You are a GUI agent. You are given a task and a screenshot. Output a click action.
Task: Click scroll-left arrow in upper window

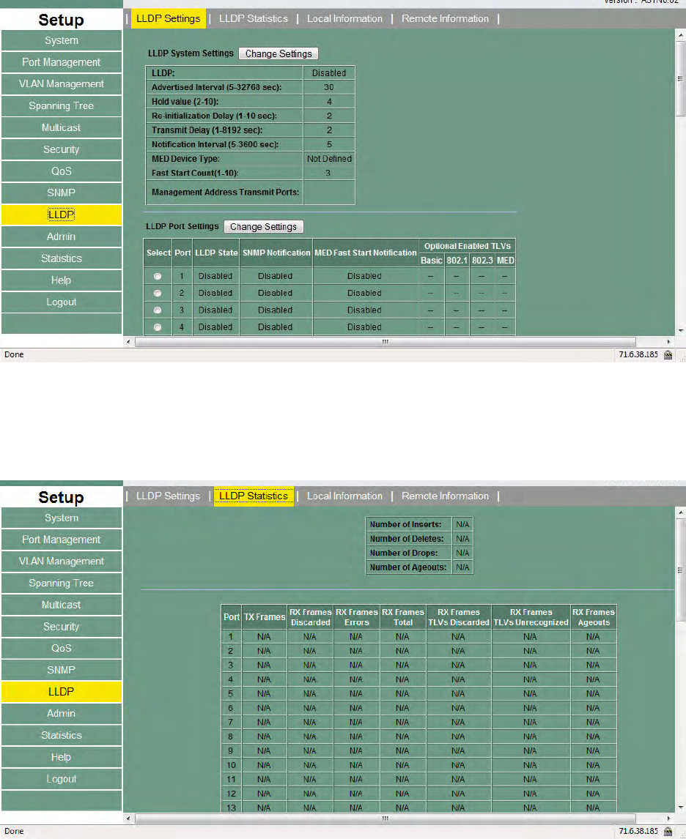128,341
